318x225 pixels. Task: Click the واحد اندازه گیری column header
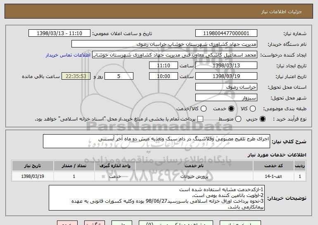click(x=115, y=166)
